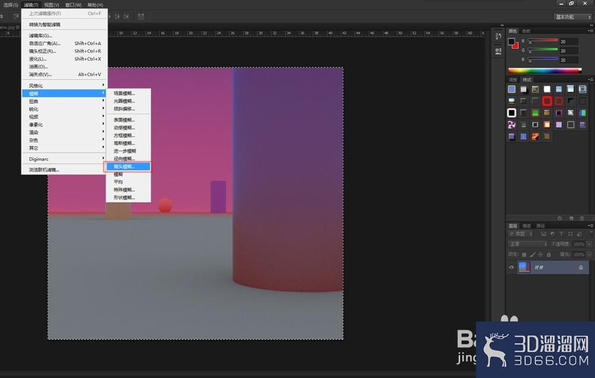This screenshot has height=378, width=595.
Task: Switch to the 调整 (Adjustments) tab
Action: pyautogui.click(x=513, y=80)
